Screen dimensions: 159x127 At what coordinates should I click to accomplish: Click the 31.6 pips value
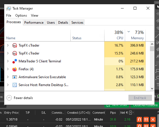click(x=113, y=119)
